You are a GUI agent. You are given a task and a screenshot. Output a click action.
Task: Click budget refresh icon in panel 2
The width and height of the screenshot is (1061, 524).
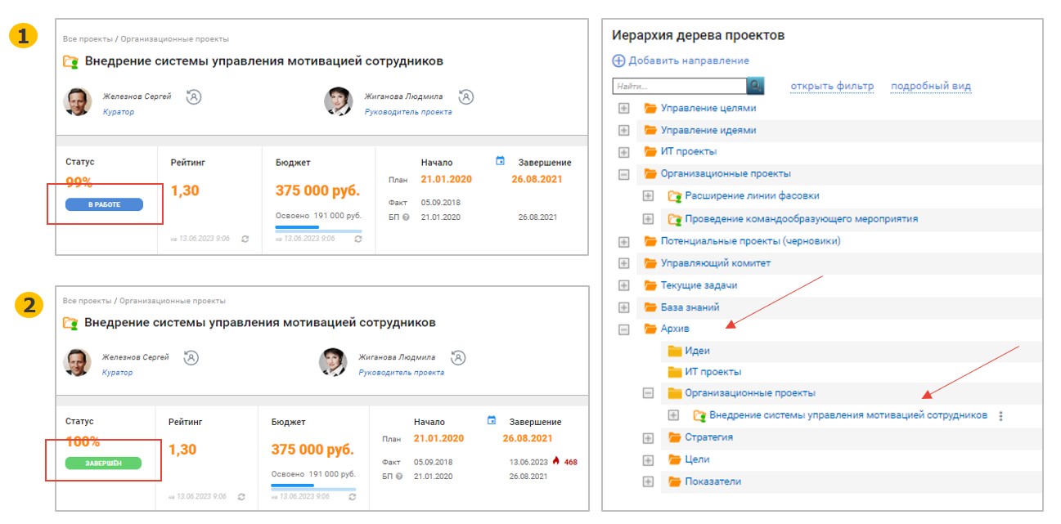click(350, 496)
